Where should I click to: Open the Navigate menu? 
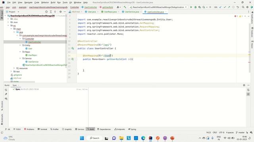pos(28,2)
